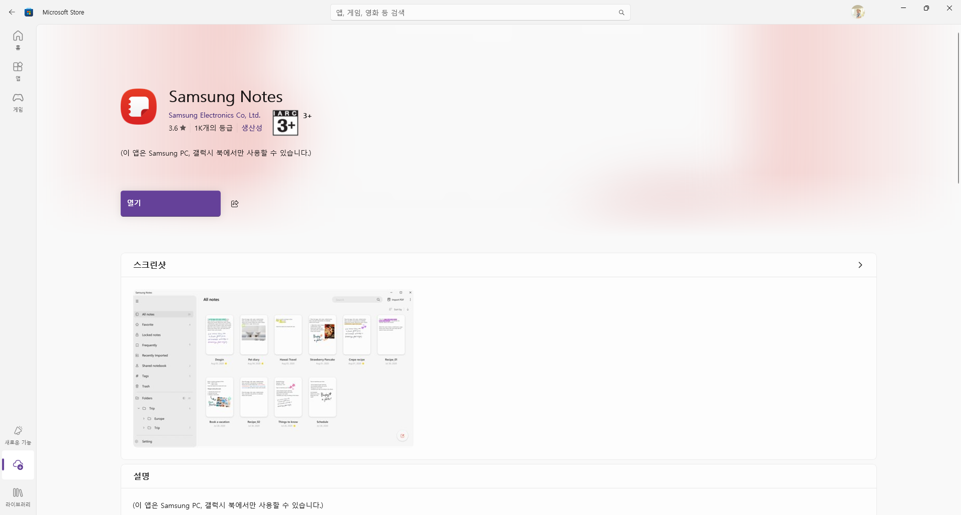
Task: Open the 생산성 category link
Action: pyautogui.click(x=252, y=128)
